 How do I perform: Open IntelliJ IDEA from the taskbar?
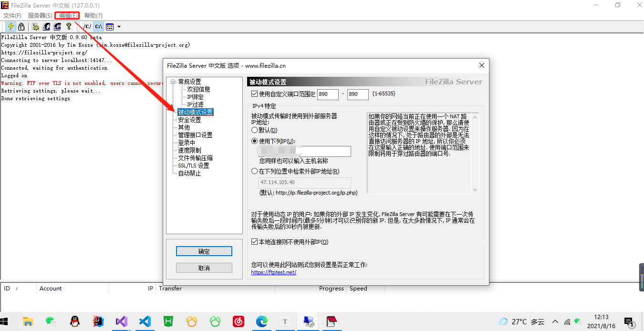[98, 321]
